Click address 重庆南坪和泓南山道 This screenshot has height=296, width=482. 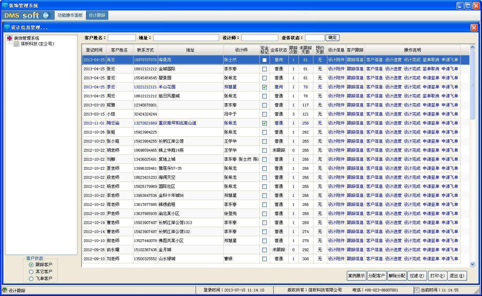pyautogui.click(x=177, y=123)
